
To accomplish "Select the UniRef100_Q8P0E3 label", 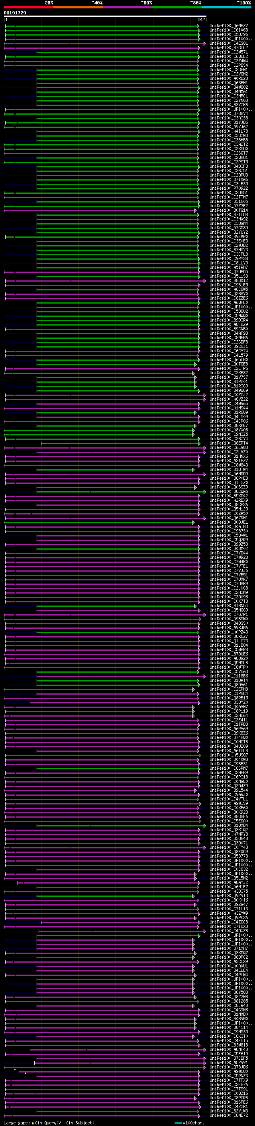I will point(229,479).
